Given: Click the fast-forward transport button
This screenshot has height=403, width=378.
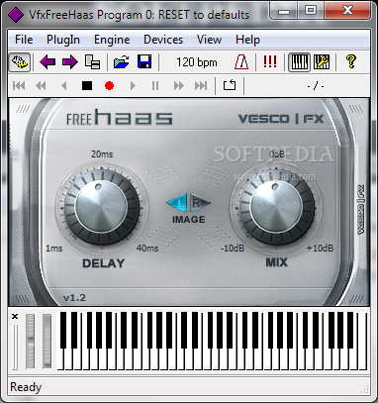Looking at the screenshot, I should (x=178, y=86).
